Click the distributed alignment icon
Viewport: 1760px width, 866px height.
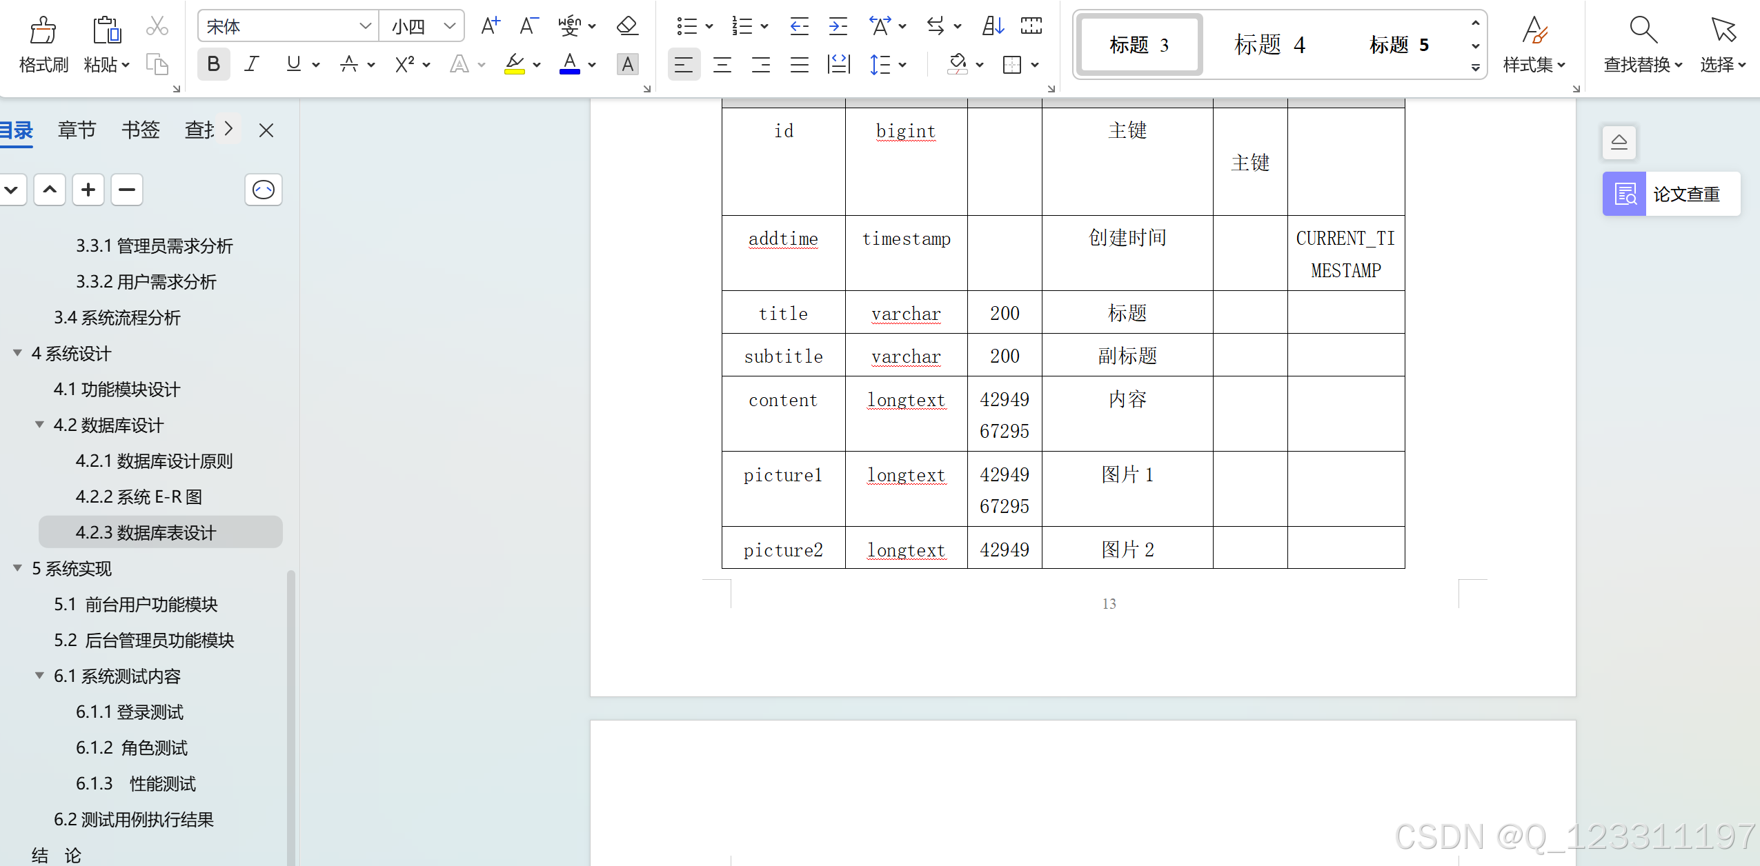coord(838,64)
